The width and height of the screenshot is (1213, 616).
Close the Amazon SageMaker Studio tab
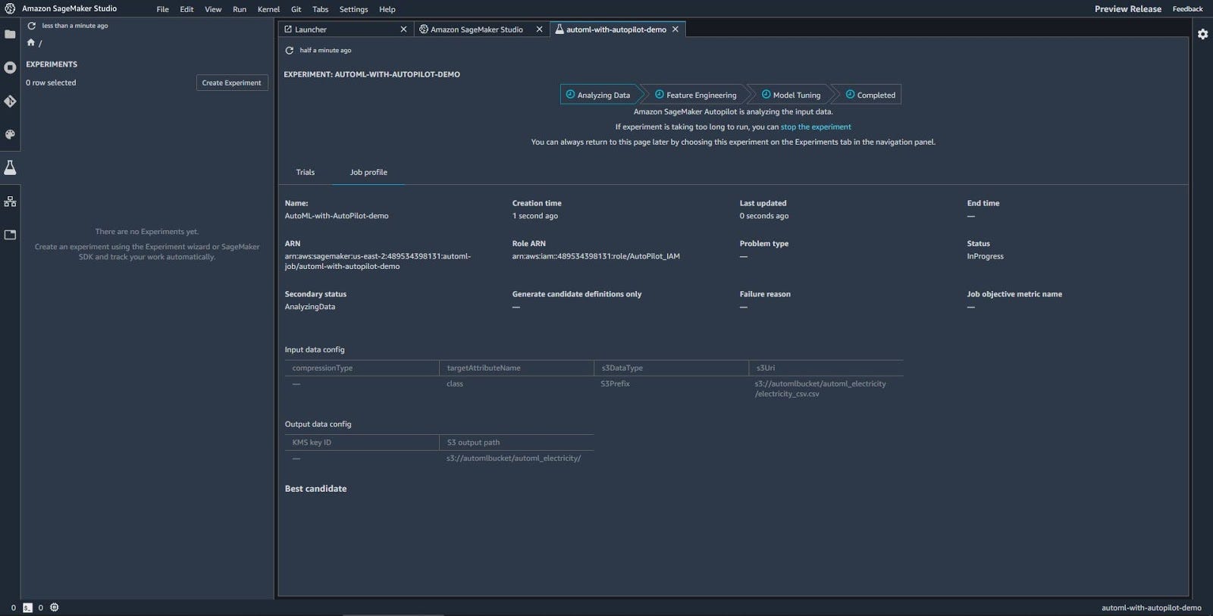tap(539, 30)
